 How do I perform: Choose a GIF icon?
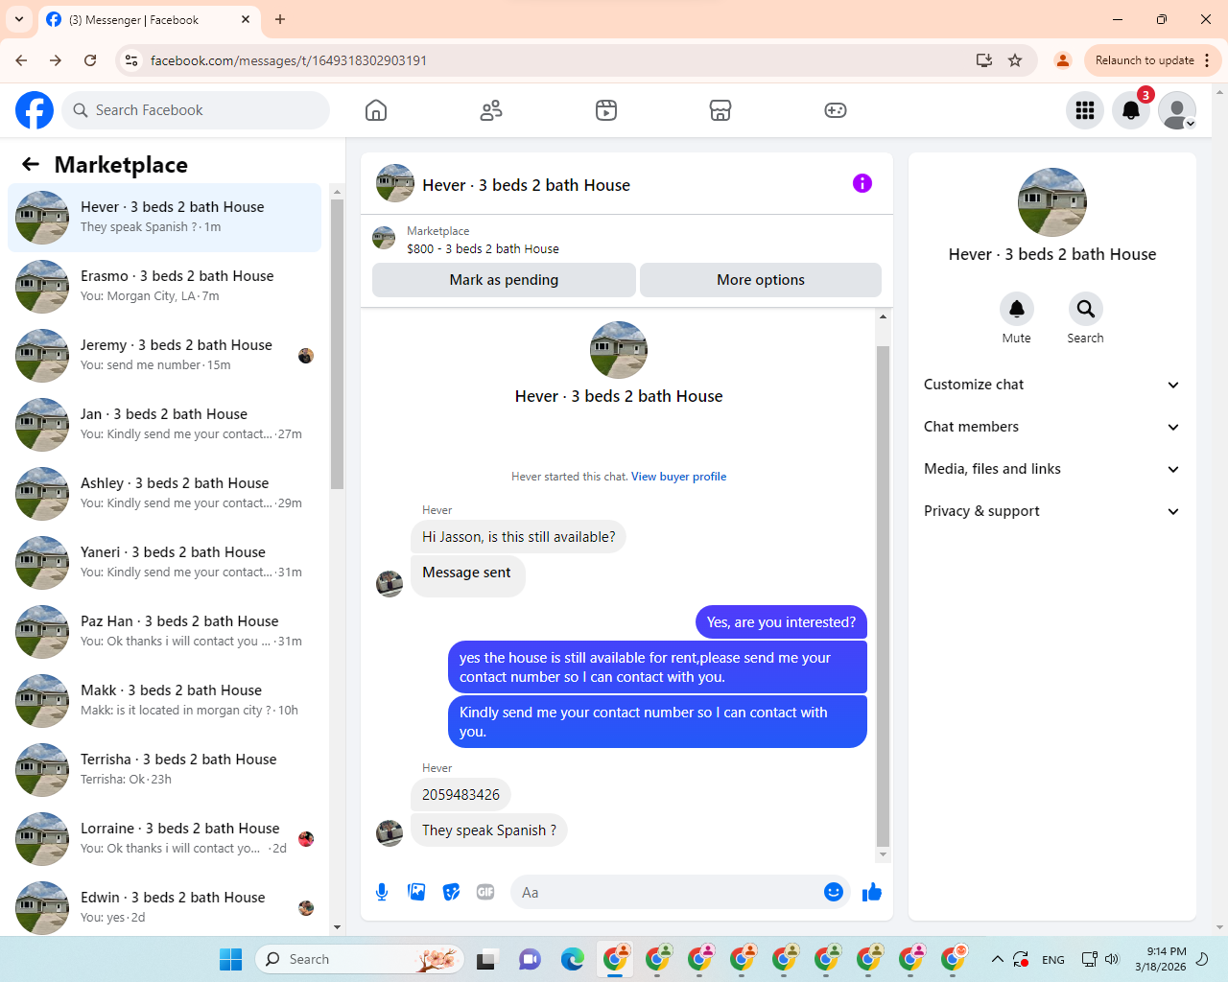click(485, 892)
